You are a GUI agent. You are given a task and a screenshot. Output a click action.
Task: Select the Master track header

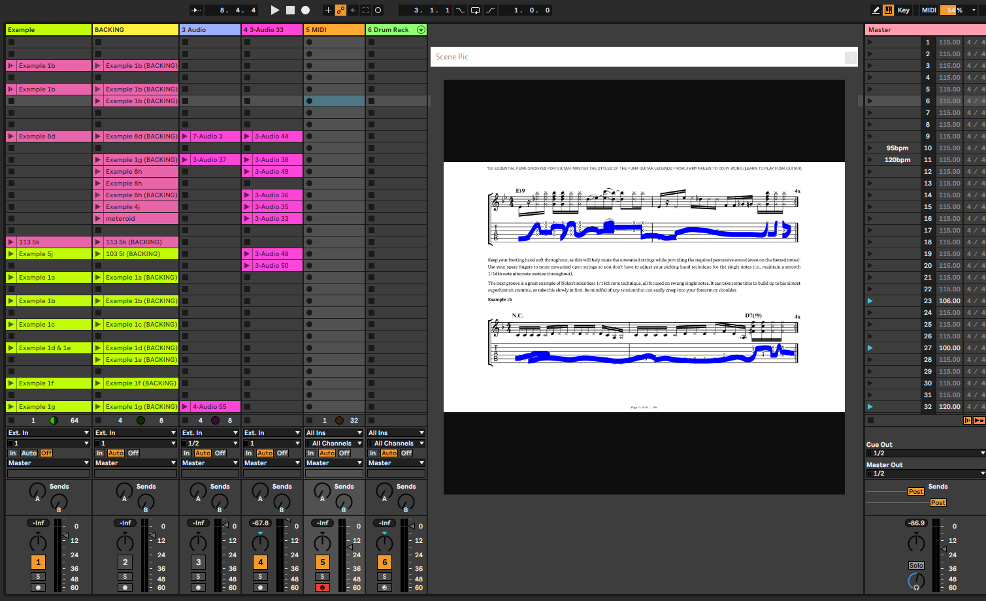[x=925, y=30]
